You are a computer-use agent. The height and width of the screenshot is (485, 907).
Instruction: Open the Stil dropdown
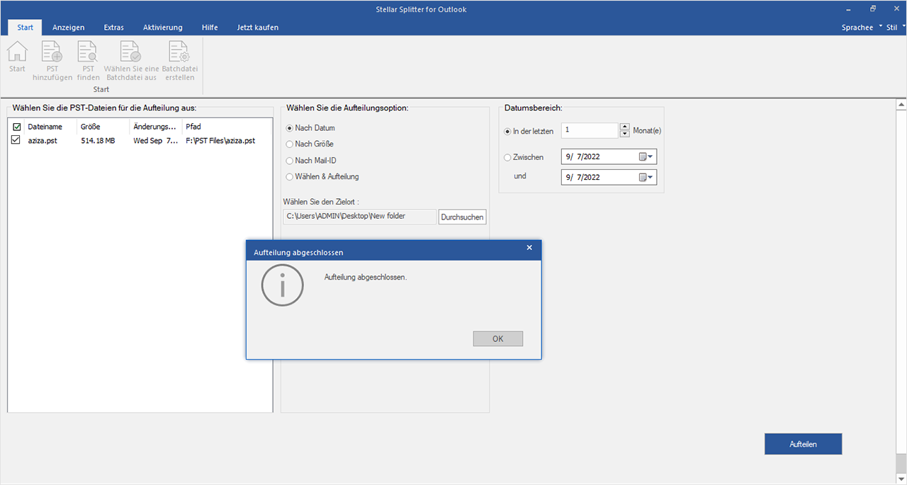pyautogui.click(x=896, y=28)
